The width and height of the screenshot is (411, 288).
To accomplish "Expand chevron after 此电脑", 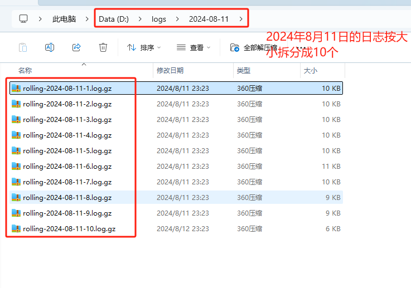I will (87, 19).
